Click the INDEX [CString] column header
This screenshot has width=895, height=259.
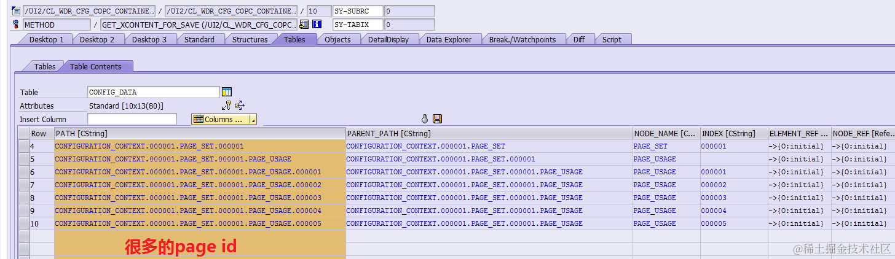[734, 133]
